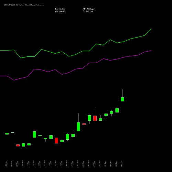The width and height of the screenshot is (172, 172).
Task: Select the close value 'C: 95.60'
Action: (60, 9)
